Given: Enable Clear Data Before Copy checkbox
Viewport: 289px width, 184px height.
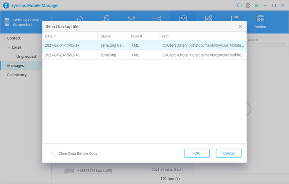Looking at the screenshot, I should point(54,153).
